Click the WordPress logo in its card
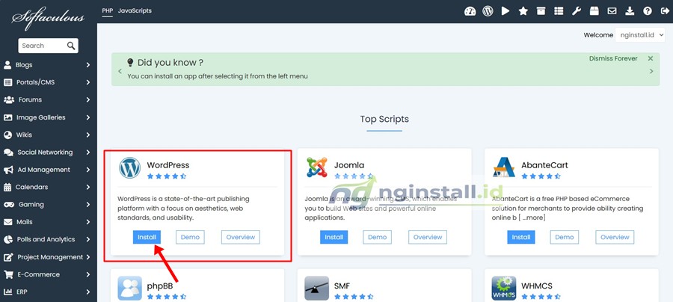673x302 pixels. 129,167
